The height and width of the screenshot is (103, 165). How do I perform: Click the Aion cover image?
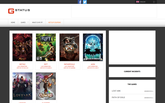[x=93, y=47]
